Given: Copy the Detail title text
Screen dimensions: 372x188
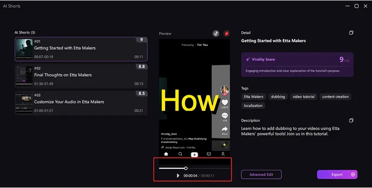Looking at the screenshot, I should tap(352, 33).
